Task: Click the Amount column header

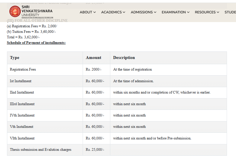Action: (x=93, y=58)
